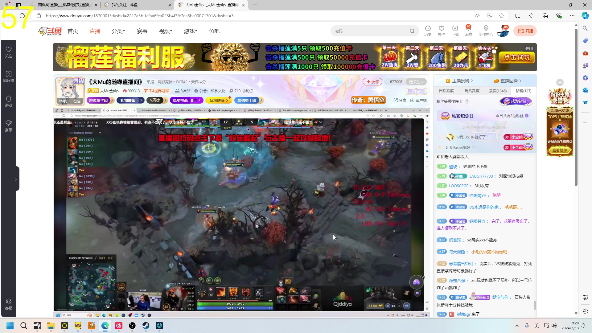The width and height of the screenshot is (592, 333).
Task: Open 赛事 in the left sidebar
Action: pos(9,126)
